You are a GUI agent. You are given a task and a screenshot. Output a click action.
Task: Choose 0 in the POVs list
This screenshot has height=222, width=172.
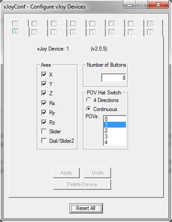pos(115,119)
